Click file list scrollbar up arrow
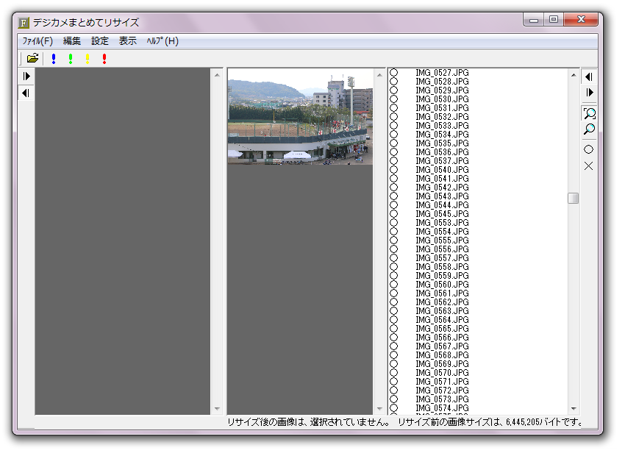Viewport: 625px width, 456px height. [574, 75]
